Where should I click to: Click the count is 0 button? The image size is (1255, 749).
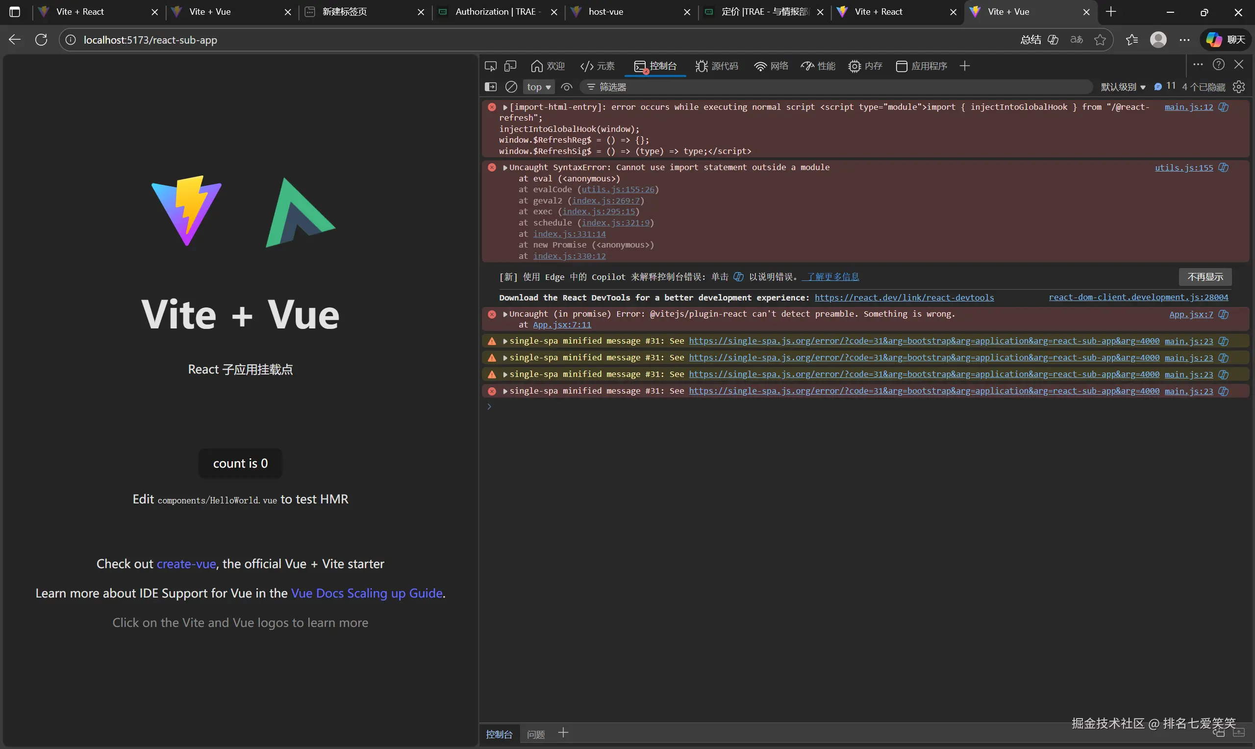240,463
